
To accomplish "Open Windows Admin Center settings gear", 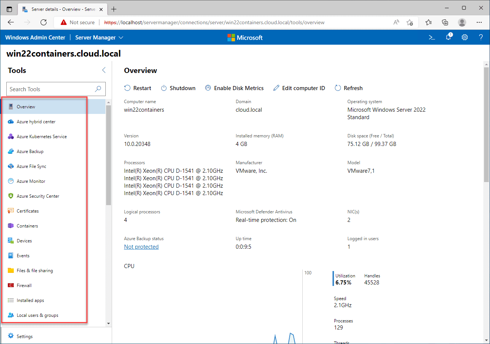I will [x=465, y=38].
